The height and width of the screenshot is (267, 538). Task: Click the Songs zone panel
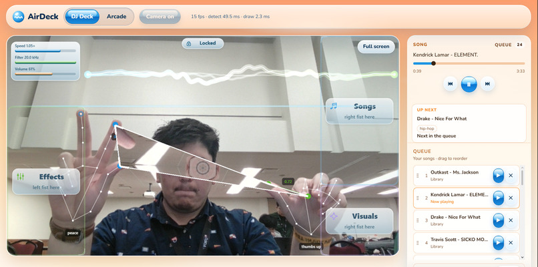(359, 111)
